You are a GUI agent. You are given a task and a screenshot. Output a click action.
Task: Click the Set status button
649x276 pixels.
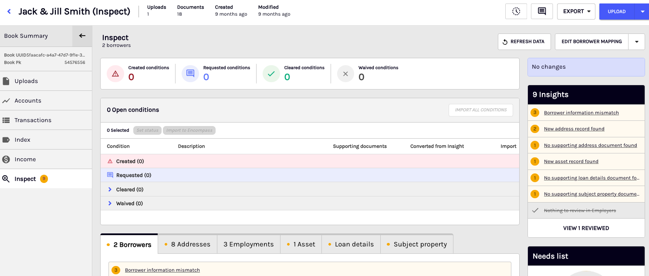(x=147, y=130)
